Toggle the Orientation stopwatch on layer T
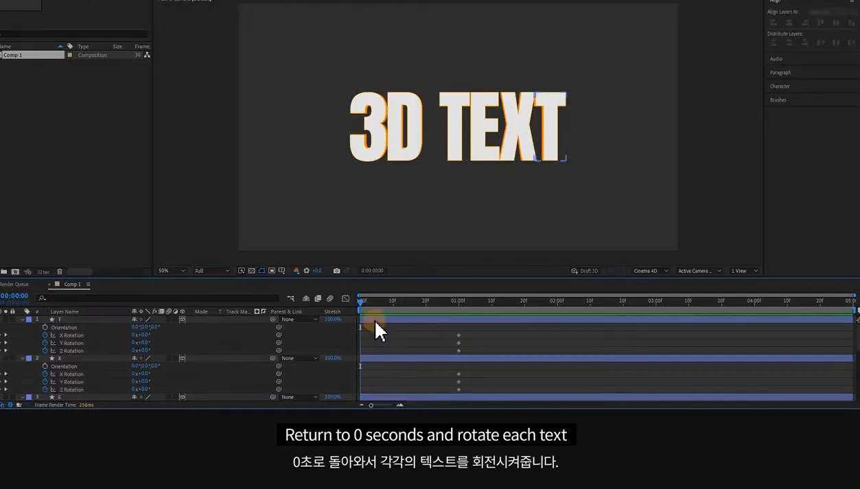 tap(45, 327)
